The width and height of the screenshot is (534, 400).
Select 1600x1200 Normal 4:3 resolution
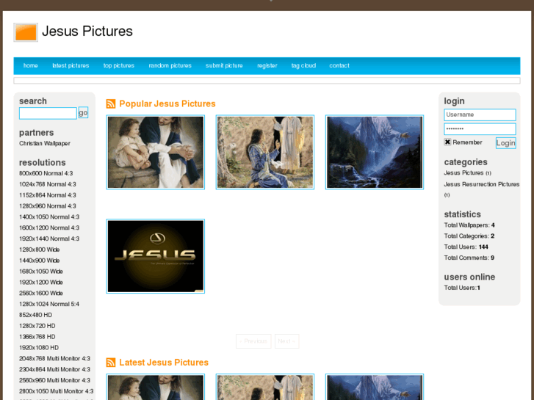pos(49,228)
